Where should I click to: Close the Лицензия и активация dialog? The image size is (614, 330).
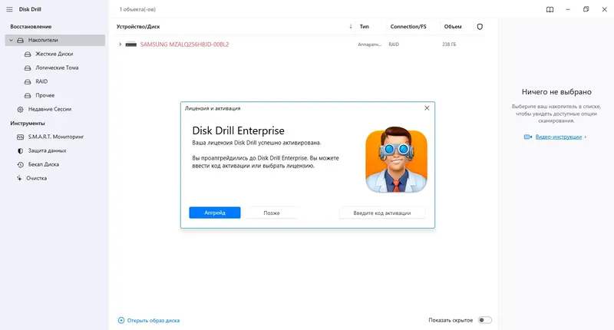pyautogui.click(x=427, y=108)
